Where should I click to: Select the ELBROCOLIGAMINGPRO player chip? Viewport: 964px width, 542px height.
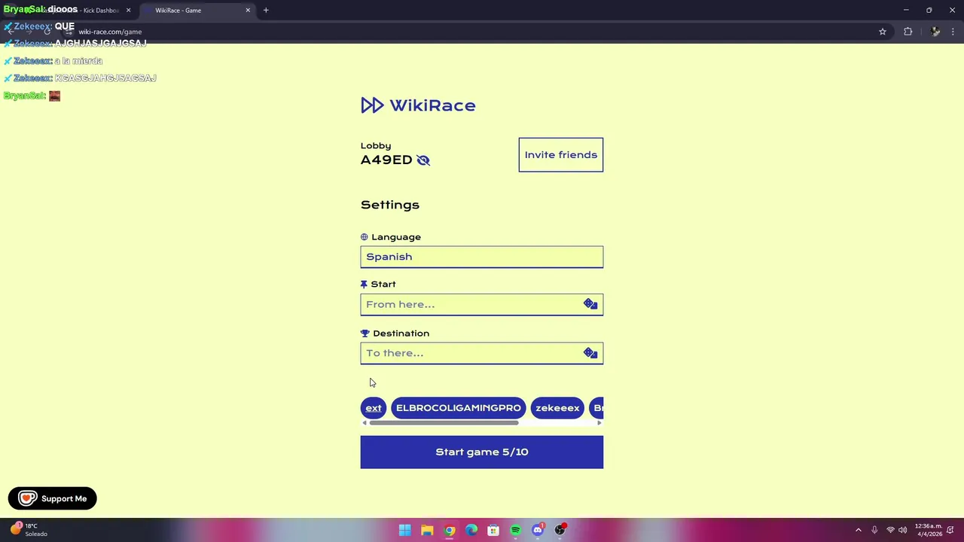(x=458, y=408)
